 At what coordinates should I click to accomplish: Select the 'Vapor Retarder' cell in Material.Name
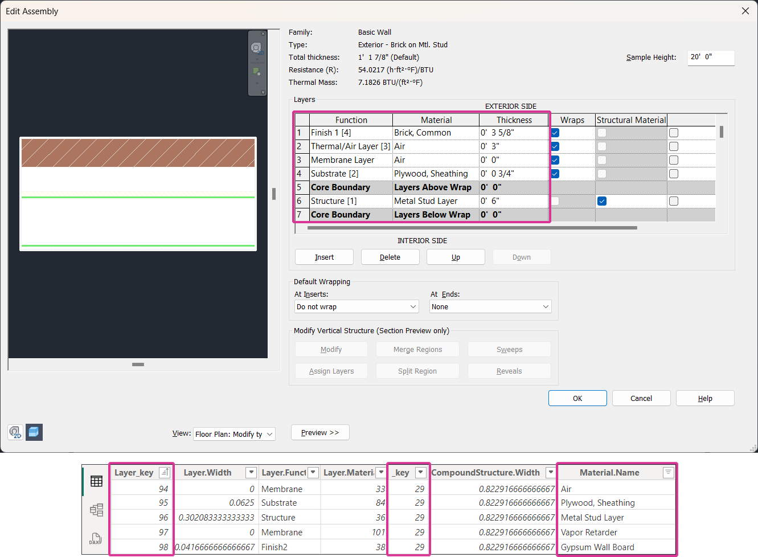[x=616, y=533]
